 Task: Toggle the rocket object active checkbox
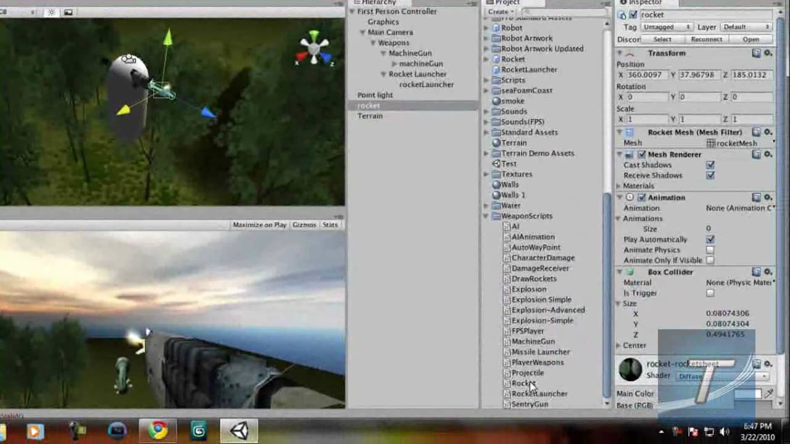click(632, 15)
